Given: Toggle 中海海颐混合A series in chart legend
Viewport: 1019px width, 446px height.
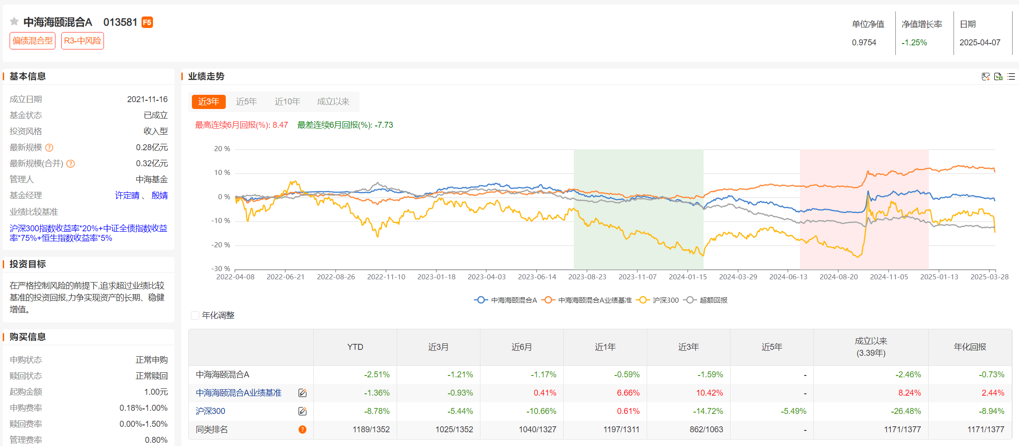Looking at the screenshot, I should [505, 300].
